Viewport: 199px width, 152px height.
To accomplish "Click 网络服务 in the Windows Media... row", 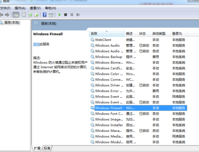I will pyautogui.click(x=178, y=136).
